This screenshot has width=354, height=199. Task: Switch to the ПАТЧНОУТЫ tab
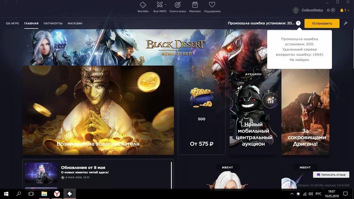pyautogui.click(x=53, y=23)
